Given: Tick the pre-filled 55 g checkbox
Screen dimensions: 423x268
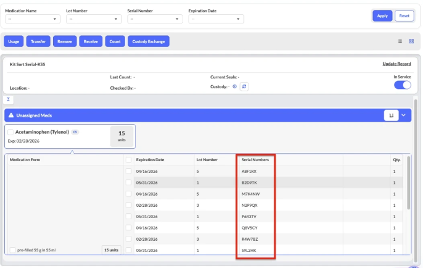Looking at the screenshot, I should coord(13,250).
